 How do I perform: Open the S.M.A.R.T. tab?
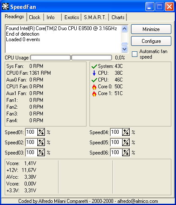coord(95,17)
